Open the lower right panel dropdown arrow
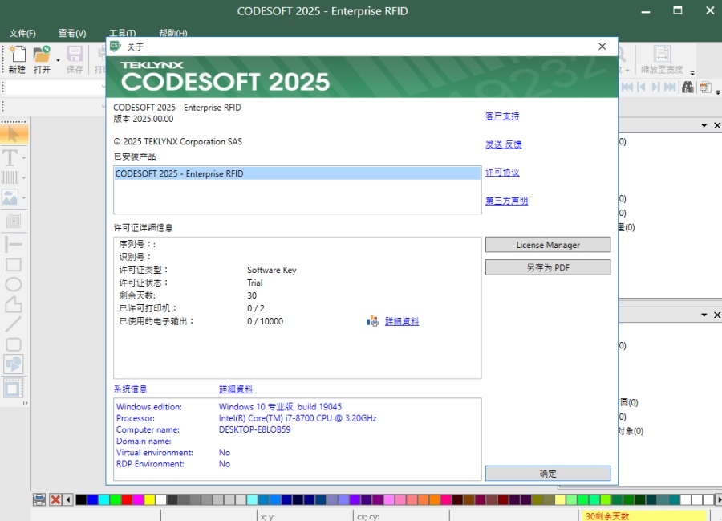This screenshot has height=521, width=722. pyautogui.click(x=704, y=315)
